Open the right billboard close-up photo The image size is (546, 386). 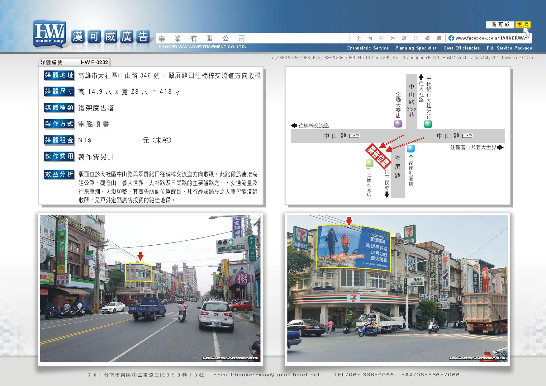point(397,289)
